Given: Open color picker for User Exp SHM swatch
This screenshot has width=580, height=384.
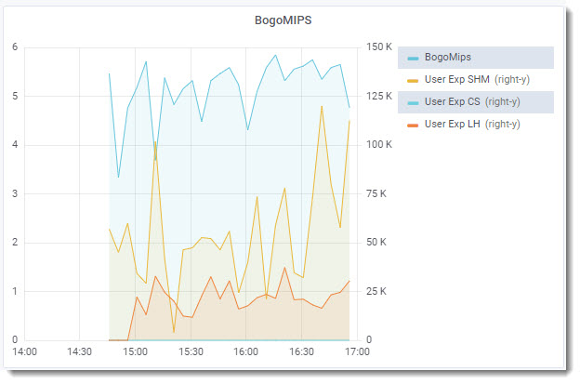Looking at the screenshot, I should point(413,81).
